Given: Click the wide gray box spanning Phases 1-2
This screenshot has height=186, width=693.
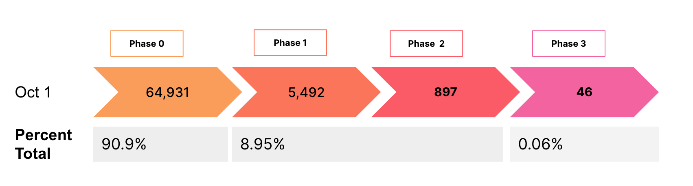Looking at the screenshot, I should coord(368,144).
